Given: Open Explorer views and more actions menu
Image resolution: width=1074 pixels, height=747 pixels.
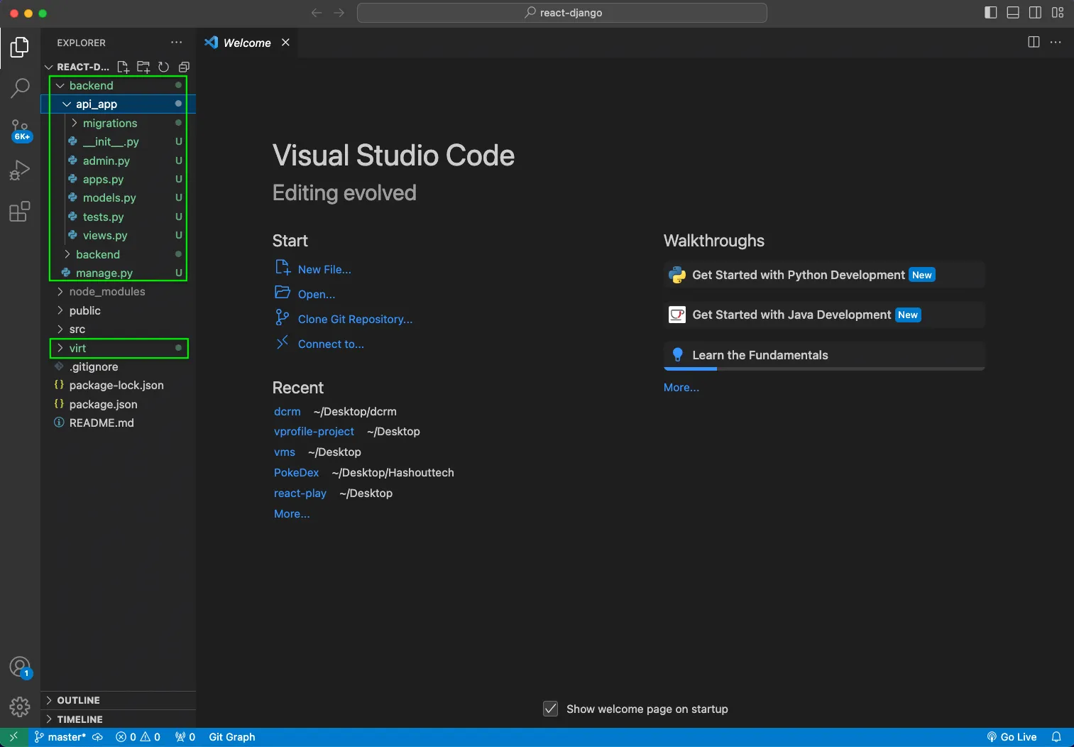Looking at the screenshot, I should [x=176, y=43].
